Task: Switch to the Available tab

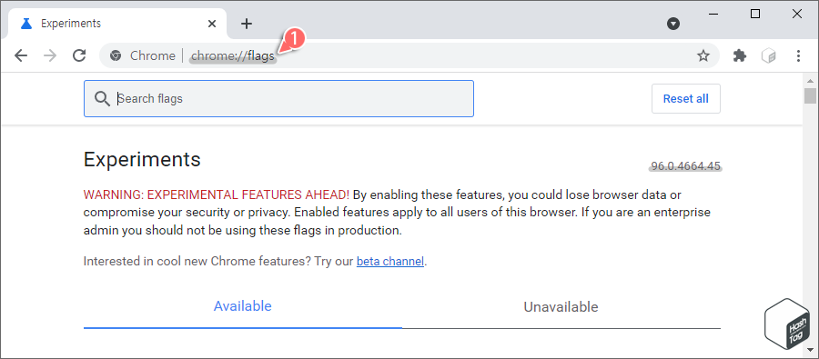Action: coord(242,306)
